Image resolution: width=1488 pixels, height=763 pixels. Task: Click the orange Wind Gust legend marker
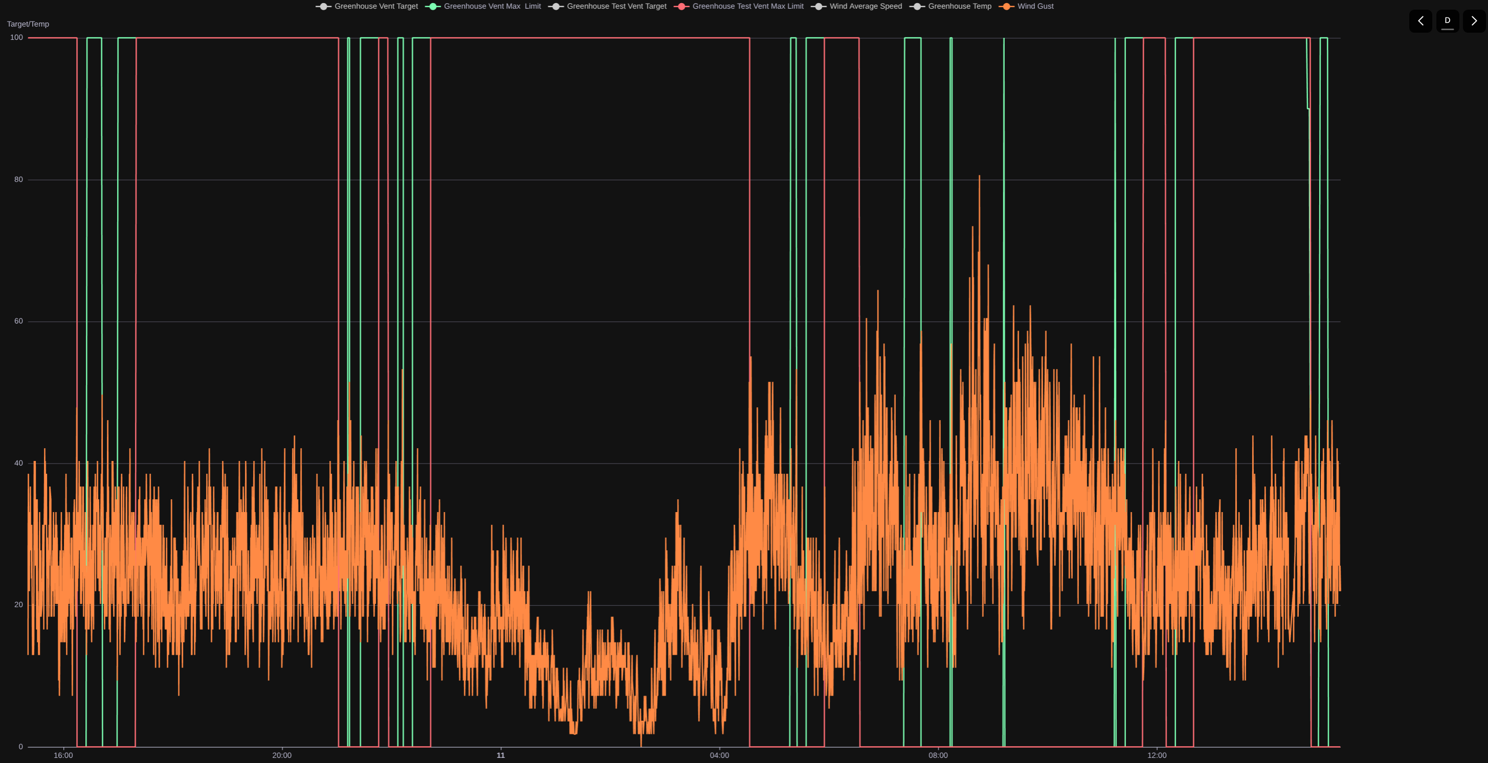tap(1006, 6)
